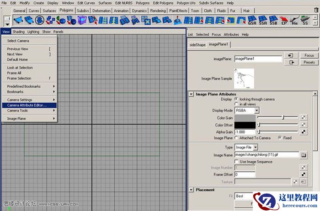The height and width of the screenshot is (211, 320).
Task: Expand the Image Plane submenu
Action: point(29,118)
